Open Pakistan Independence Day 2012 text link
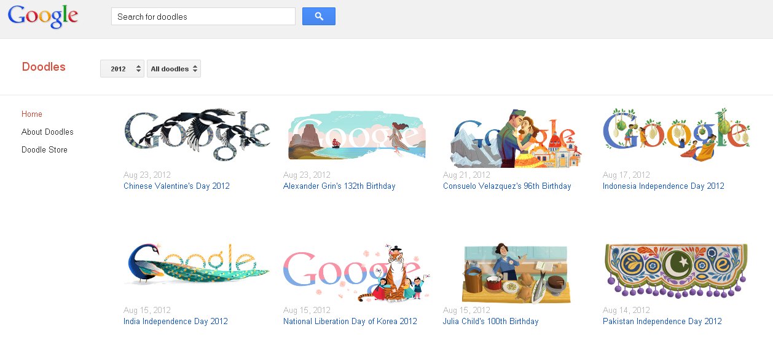 [662, 321]
